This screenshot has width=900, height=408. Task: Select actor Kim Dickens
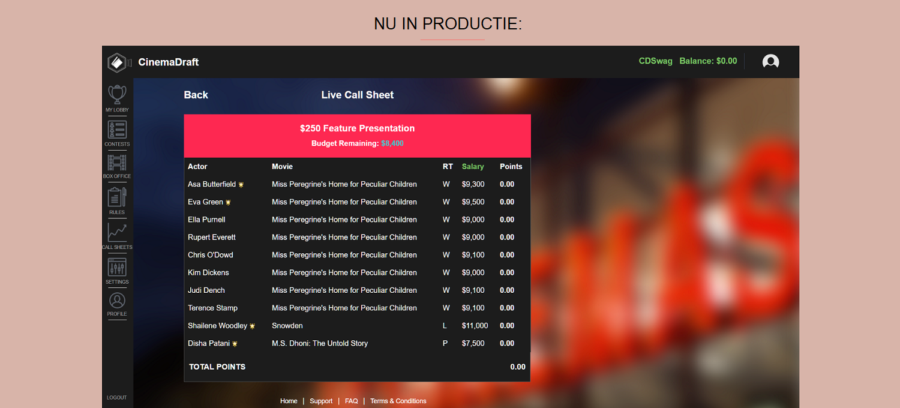(x=208, y=272)
